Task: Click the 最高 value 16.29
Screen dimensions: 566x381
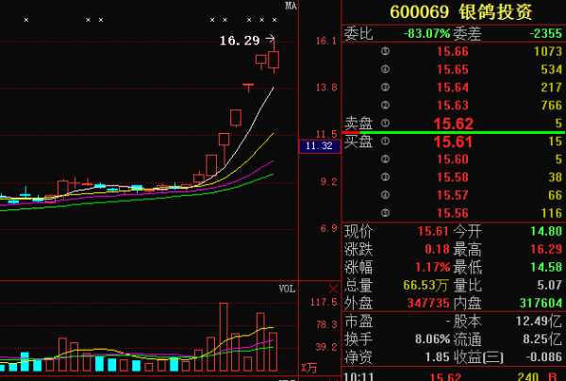Action: [546, 249]
